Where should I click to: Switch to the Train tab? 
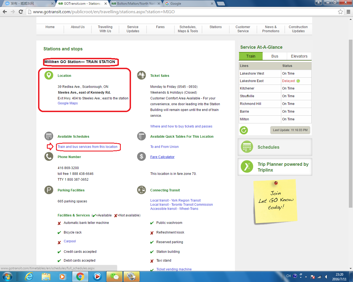(251, 56)
